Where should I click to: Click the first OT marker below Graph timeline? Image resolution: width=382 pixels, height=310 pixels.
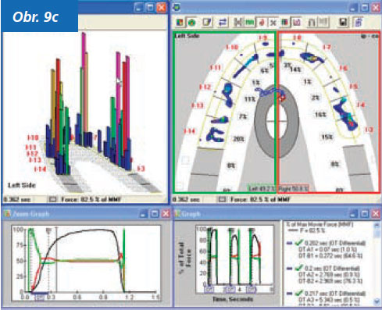[x=209, y=289]
